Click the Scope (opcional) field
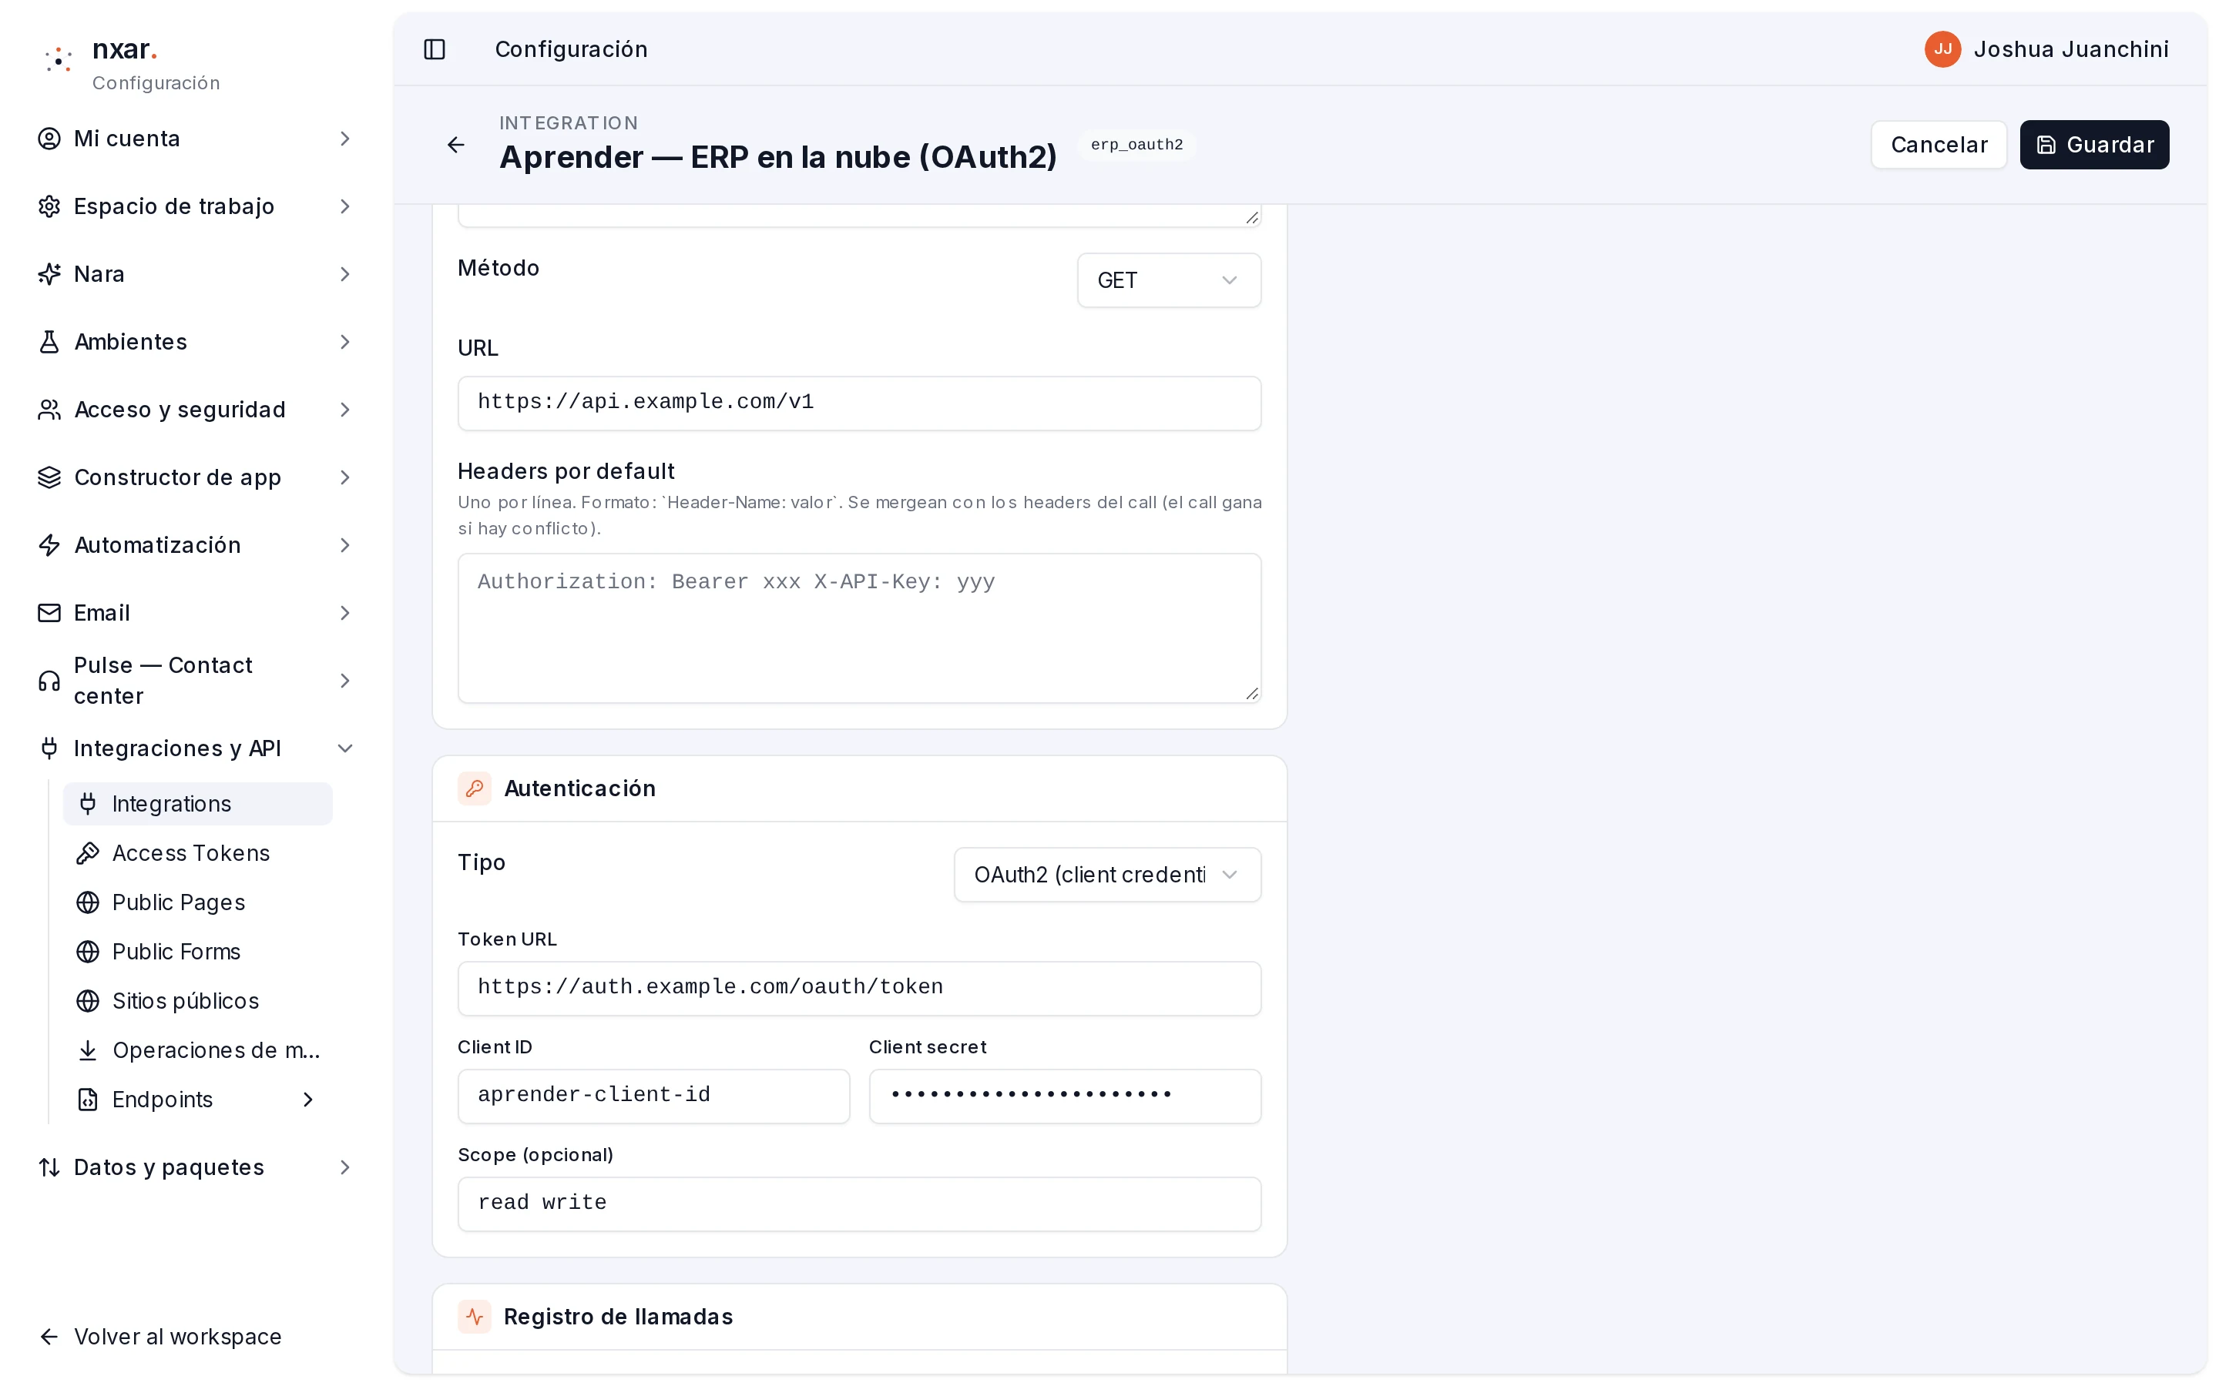2219x1386 pixels. tap(859, 1204)
